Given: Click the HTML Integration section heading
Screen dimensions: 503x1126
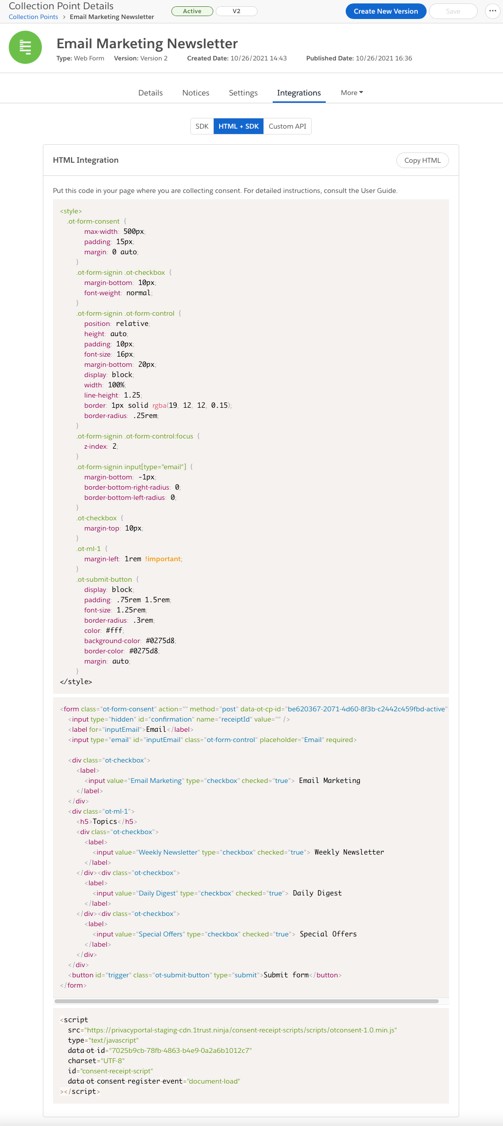Looking at the screenshot, I should (86, 160).
